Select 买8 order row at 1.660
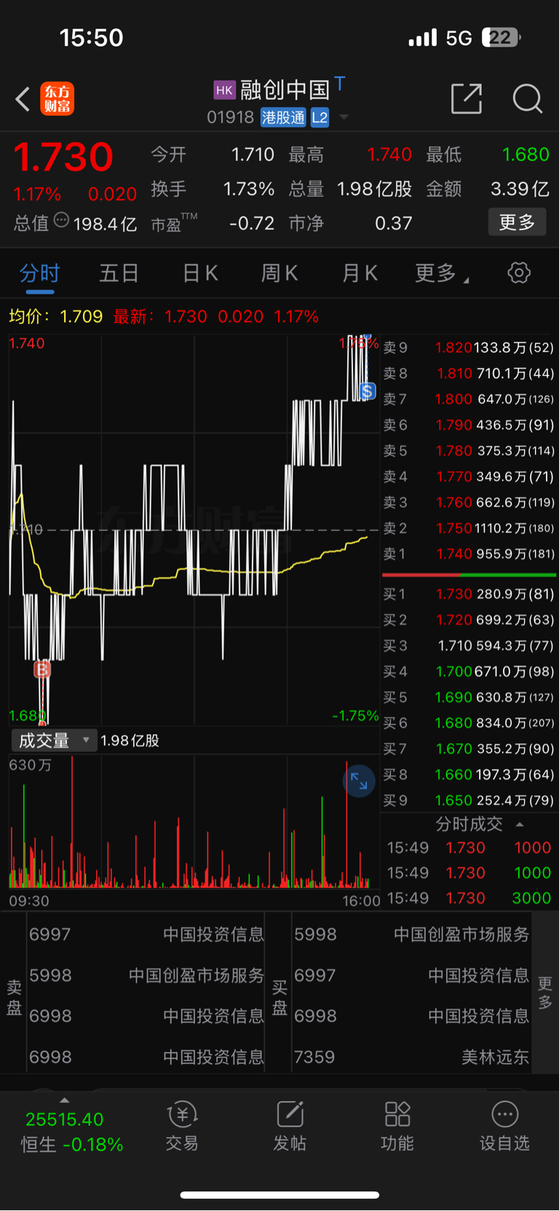 (x=469, y=775)
